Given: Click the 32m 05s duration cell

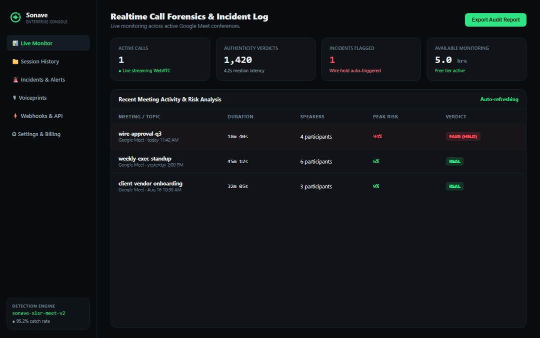Looking at the screenshot, I should pyautogui.click(x=237, y=186).
